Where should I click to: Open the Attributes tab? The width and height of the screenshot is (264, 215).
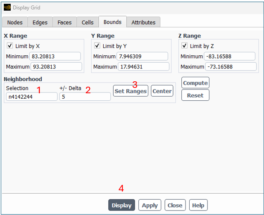tap(143, 22)
